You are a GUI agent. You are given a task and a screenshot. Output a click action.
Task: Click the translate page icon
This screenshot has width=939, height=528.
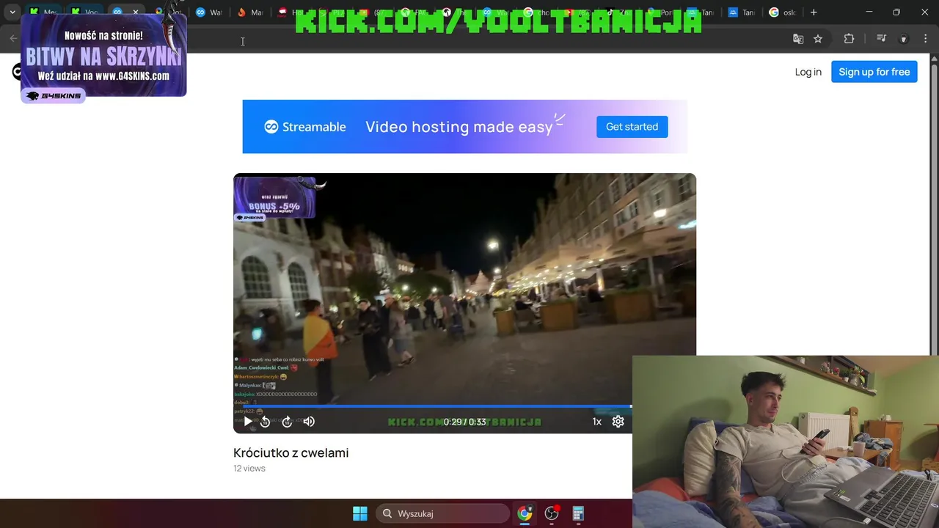798,39
